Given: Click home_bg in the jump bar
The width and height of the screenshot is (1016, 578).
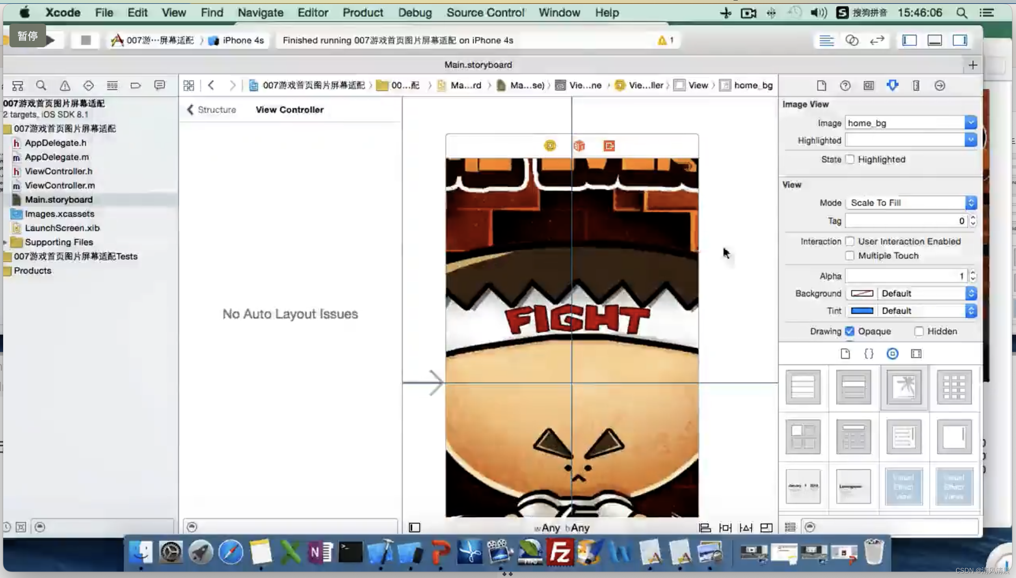Looking at the screenshot, I should click(746, 85).
